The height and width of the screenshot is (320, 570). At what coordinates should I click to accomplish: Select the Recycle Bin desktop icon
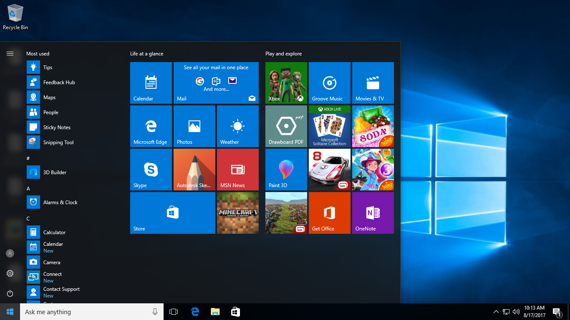click(15, 17)
